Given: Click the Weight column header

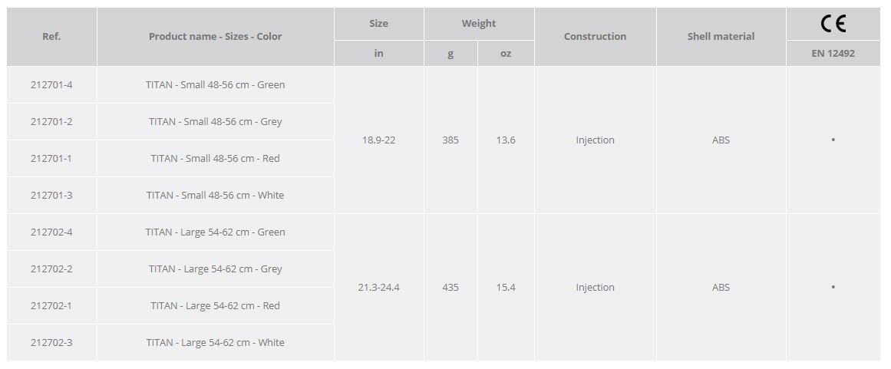Looking at the screenshot, I should [478, 23].
